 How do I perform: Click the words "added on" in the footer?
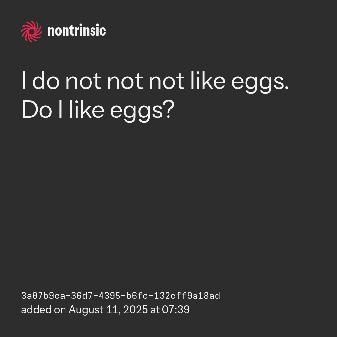(44, 310)
